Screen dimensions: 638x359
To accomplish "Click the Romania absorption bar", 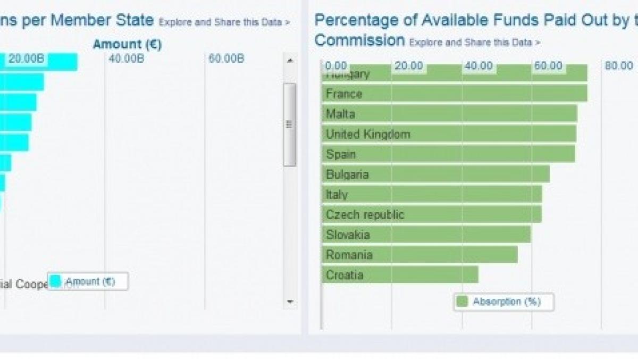I will (x=419, y=255).
